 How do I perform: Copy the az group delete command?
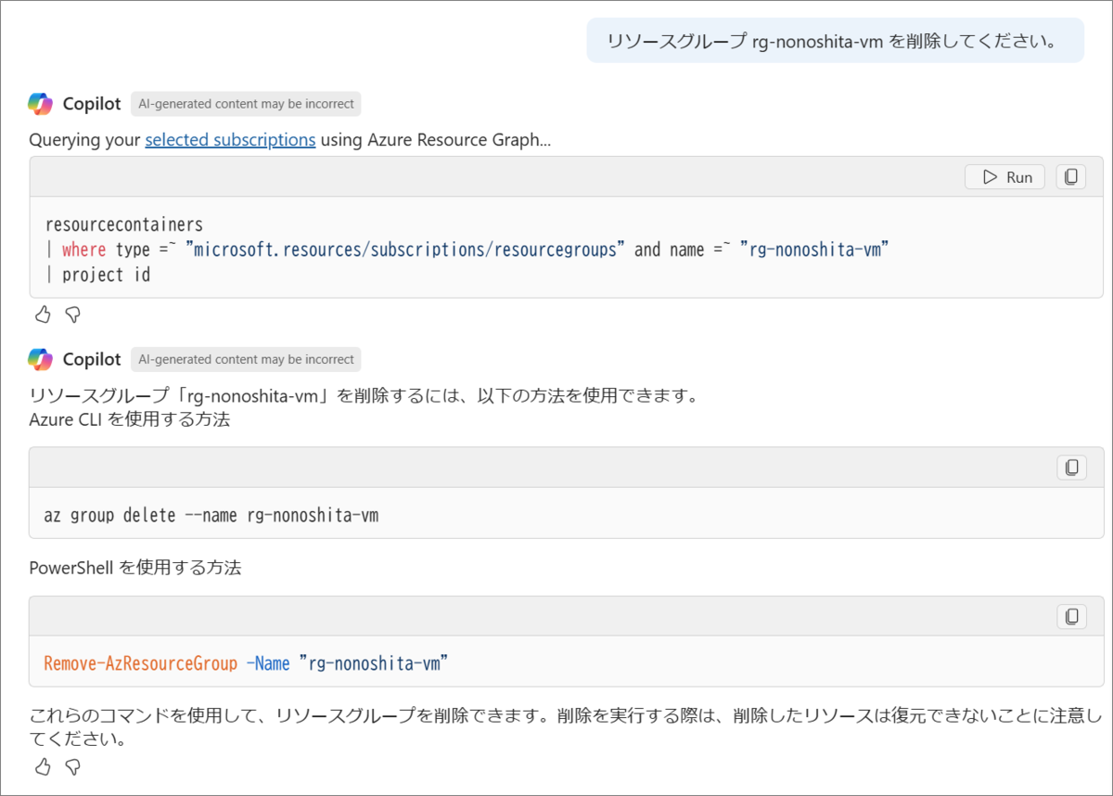click(1071, 468)
